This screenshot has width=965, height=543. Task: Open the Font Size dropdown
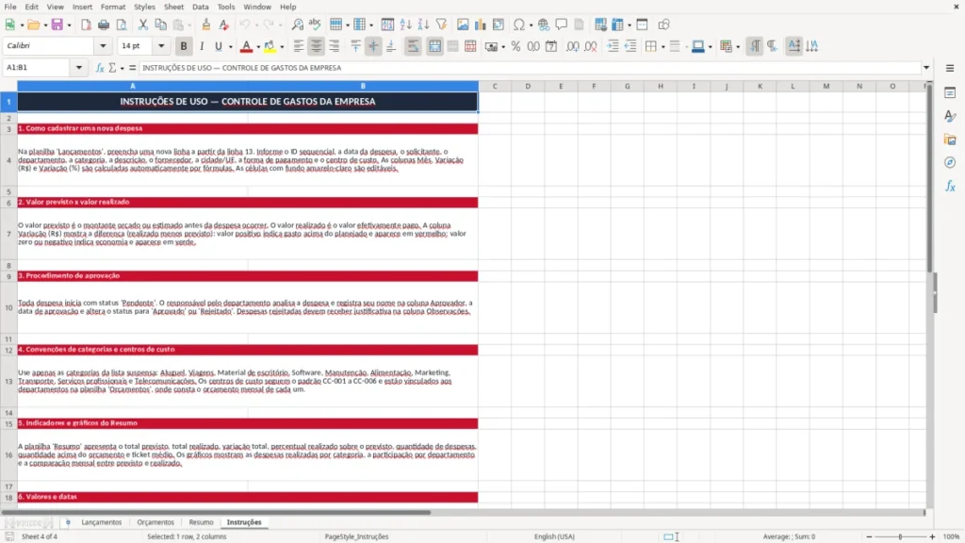tap(161, 45)
